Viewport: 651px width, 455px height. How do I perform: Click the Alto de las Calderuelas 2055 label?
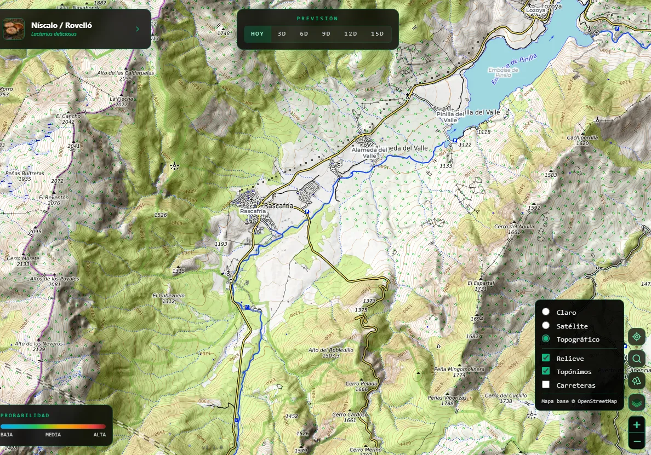click(x=125, y=76)
